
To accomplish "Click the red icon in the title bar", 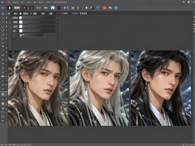I will pos(9,2).
